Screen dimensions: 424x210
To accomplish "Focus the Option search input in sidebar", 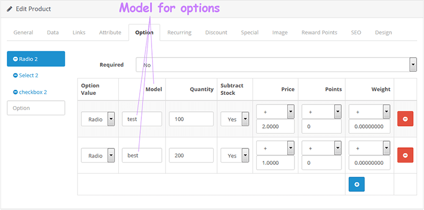I will [x=36, y=108].
